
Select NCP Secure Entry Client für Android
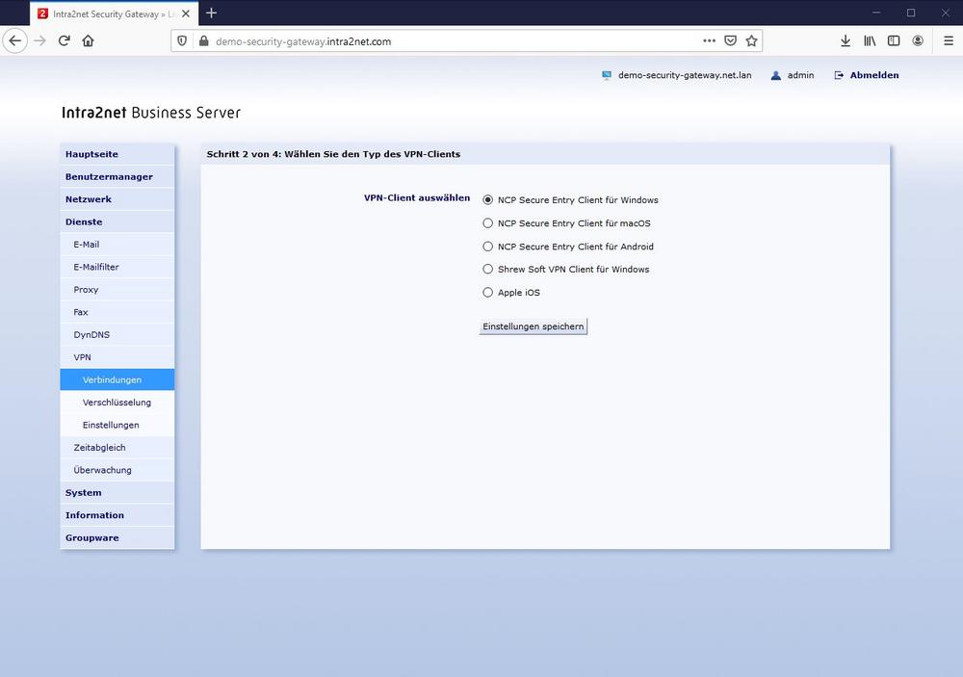coord(487,247)
